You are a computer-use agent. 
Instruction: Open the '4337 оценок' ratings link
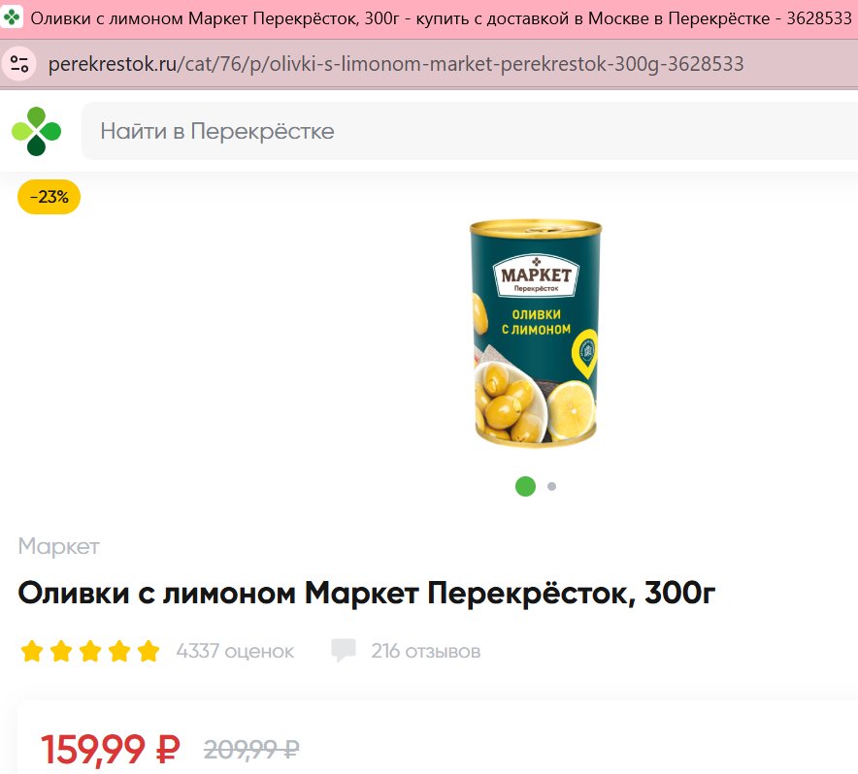235,651
